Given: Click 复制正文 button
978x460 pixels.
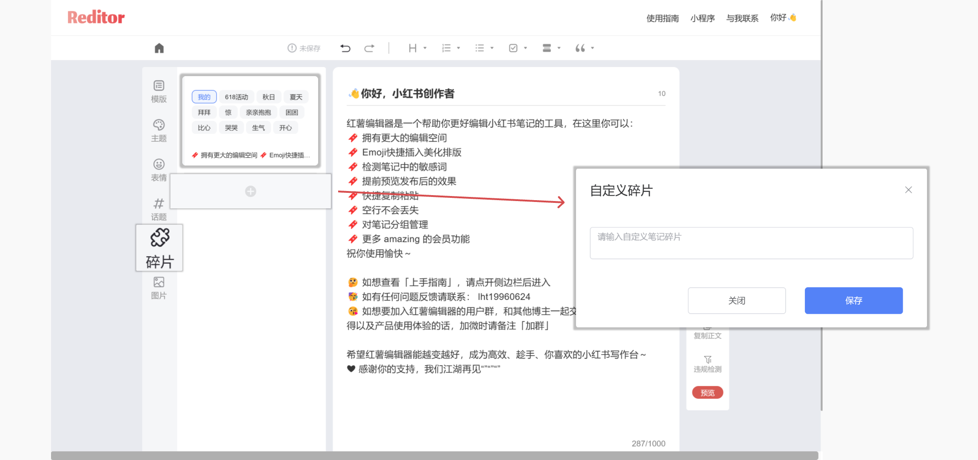Looking at the screenshot, I should pos(708,333).
